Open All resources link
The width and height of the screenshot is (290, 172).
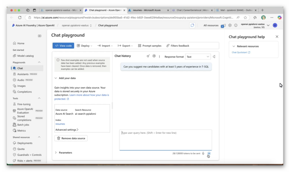click(211, 26)
